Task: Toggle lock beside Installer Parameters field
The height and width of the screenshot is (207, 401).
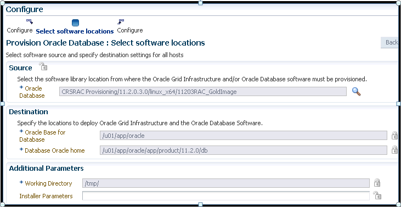Action: (x=377, y=195)
